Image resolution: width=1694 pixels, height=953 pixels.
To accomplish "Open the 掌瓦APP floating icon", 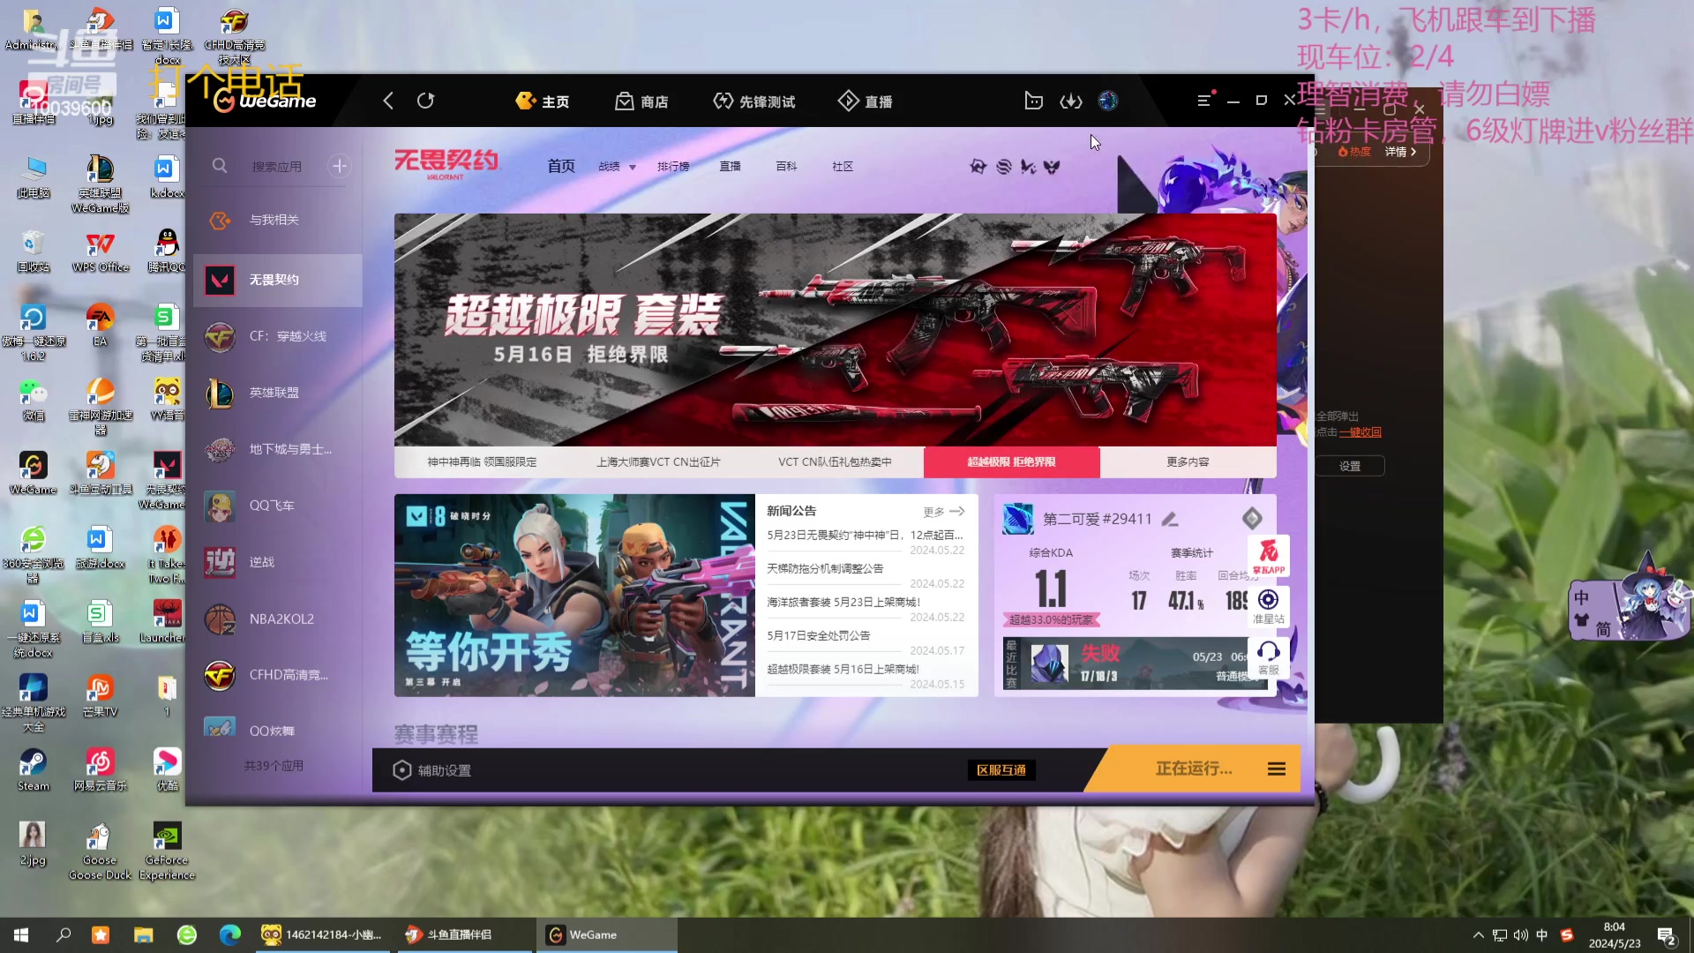I will click(1268, 557).
